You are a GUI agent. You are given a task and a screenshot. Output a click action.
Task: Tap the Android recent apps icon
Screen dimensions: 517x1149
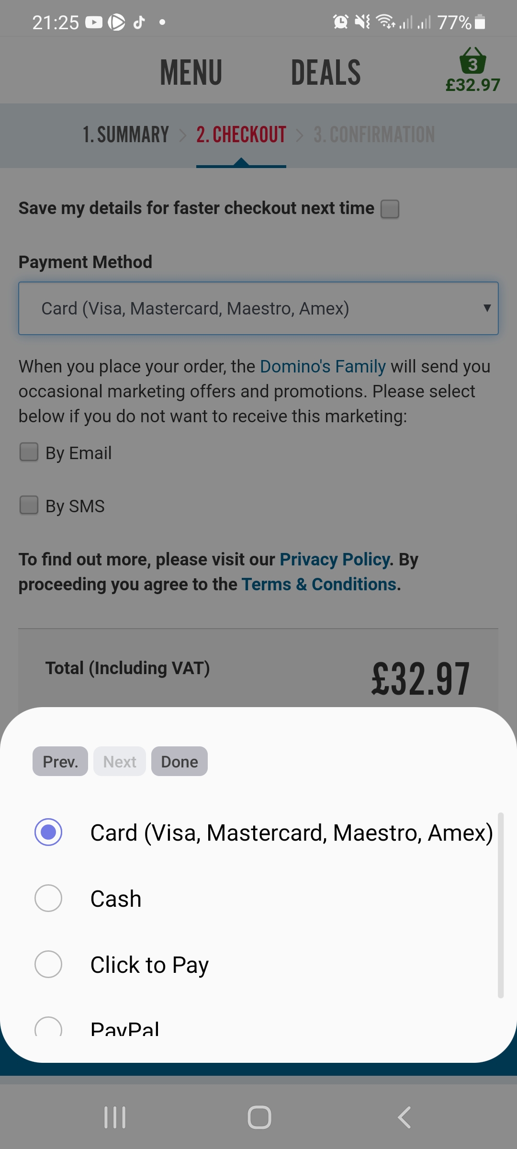pos(115,1117)
